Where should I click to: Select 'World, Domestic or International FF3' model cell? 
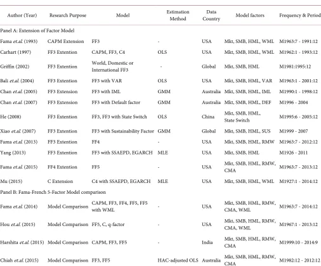tap(112, 66)
